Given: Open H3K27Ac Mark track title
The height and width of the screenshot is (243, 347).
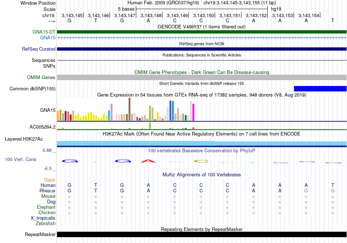Looking at the screenshot, I should pyautogui.click(x=202, y=134).
